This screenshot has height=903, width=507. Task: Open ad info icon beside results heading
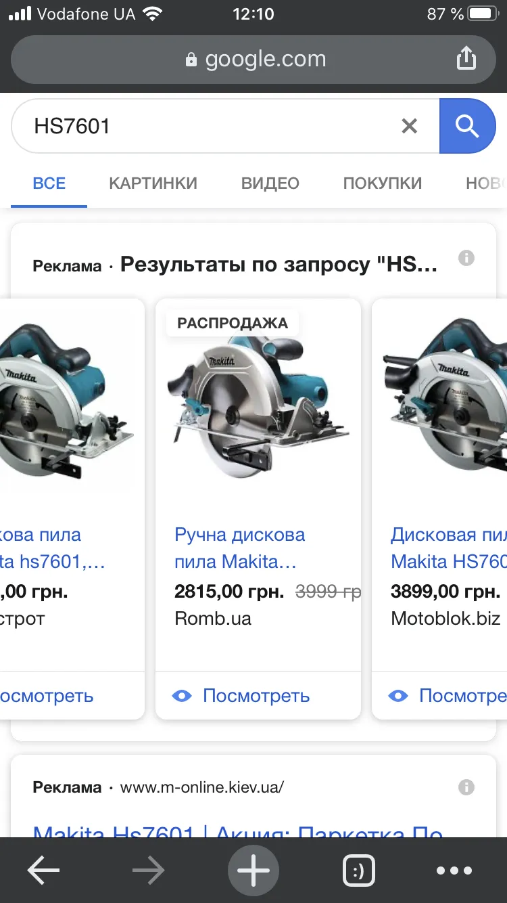click(x=466, y=258)
